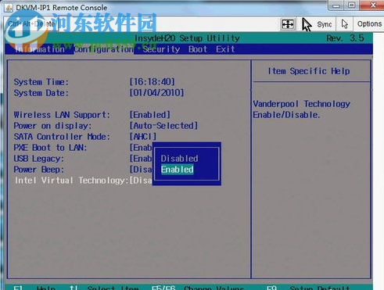Click the Vanderpool Technology help text
Viewport: 384px width, 290px height.
point(301,109)
